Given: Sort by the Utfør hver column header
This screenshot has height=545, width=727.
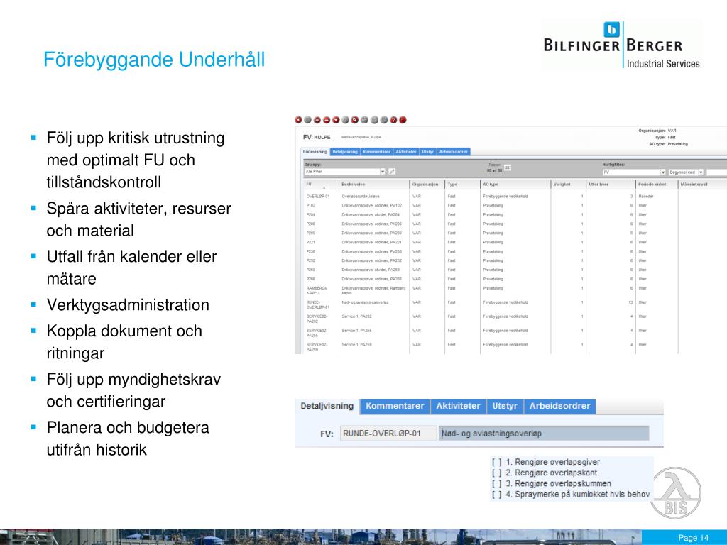Looking at the screenshot, I should (x=610, y=185).
